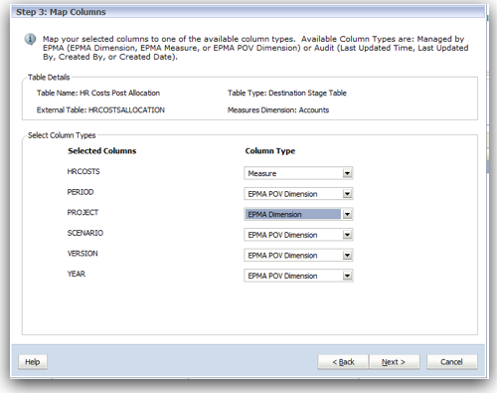The width and height of the screenshot is (497, 393).
Task: Proceed with the Next button
Action: click(x=395, y=362)
